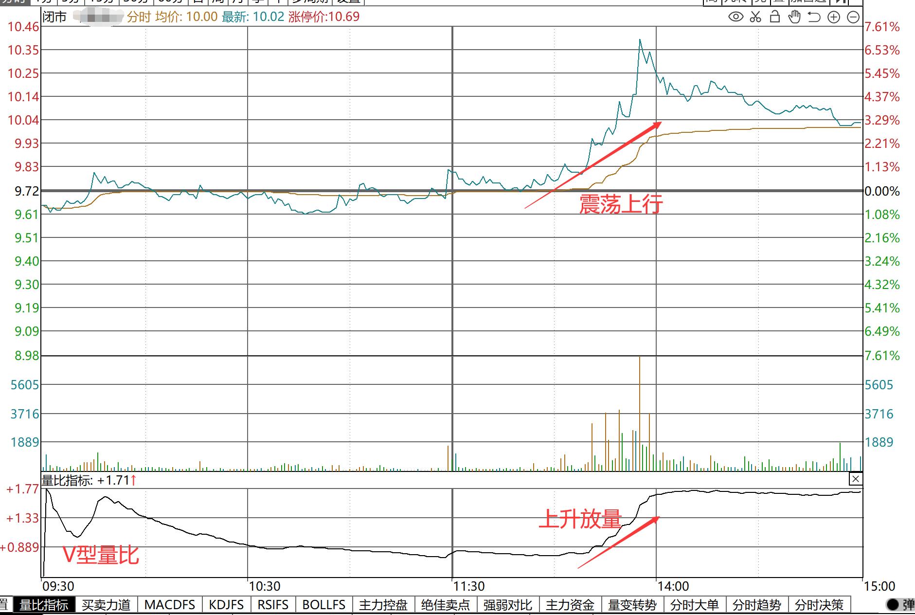Click the 涨停价:10.69 limit-up readout
915x615 pixels.
pyautogui.click(x=324, y=17)
